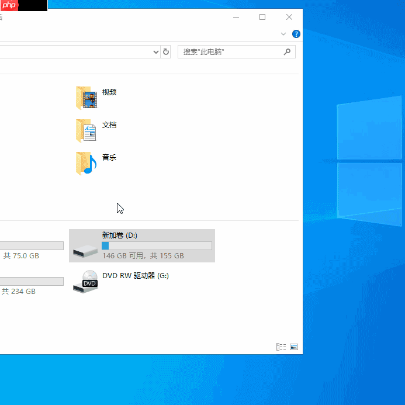Expand the ribbon with the chevron
Image resolution: width=405 pixels, height=405 pixels.
tap(283, 34)
